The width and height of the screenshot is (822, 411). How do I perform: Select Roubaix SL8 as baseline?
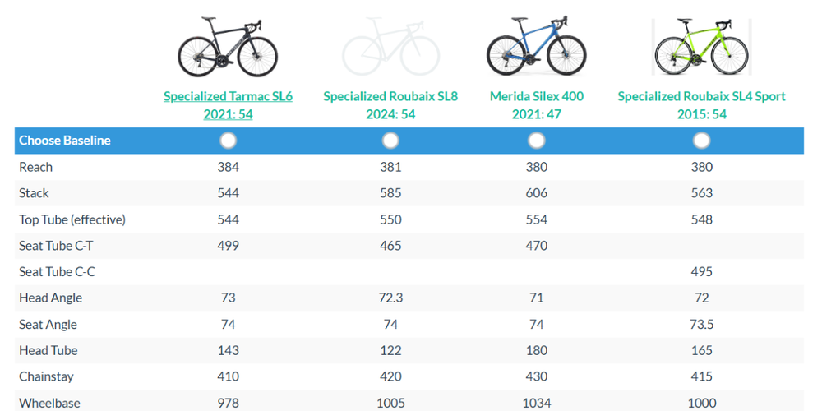pos(390,141)
